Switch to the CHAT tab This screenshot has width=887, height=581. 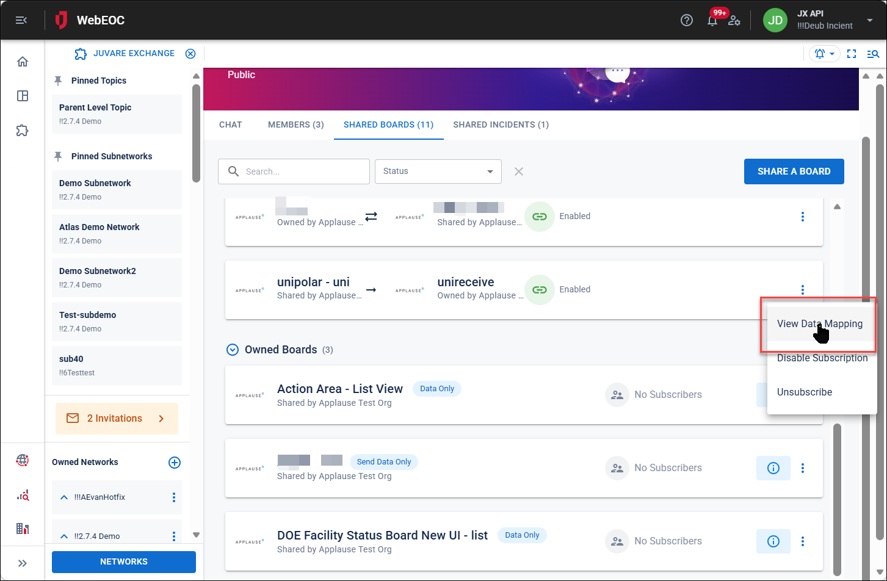coord(231,125)
